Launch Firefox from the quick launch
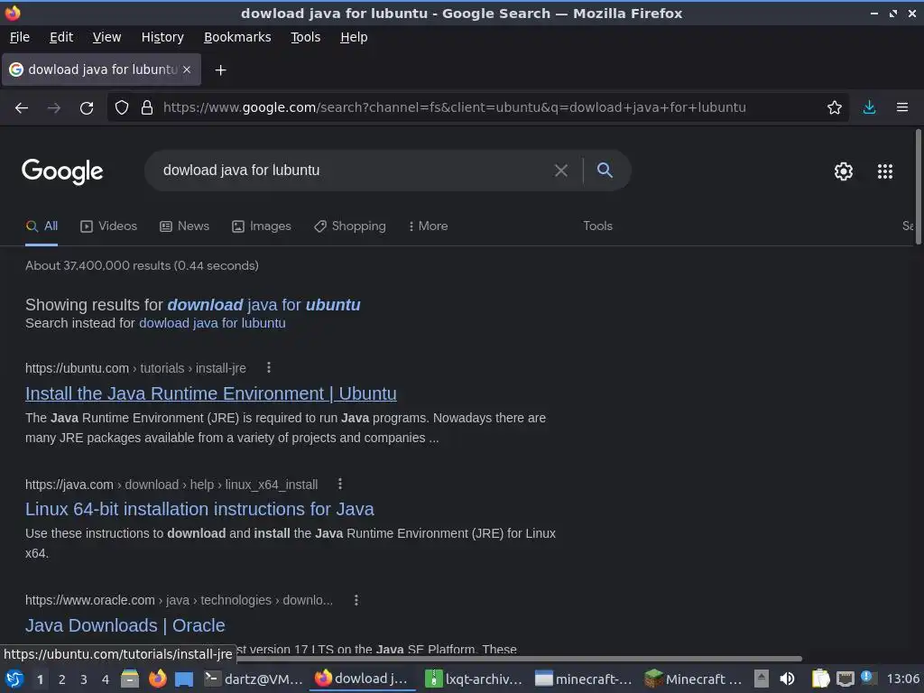924x693 pixels. 157,679
